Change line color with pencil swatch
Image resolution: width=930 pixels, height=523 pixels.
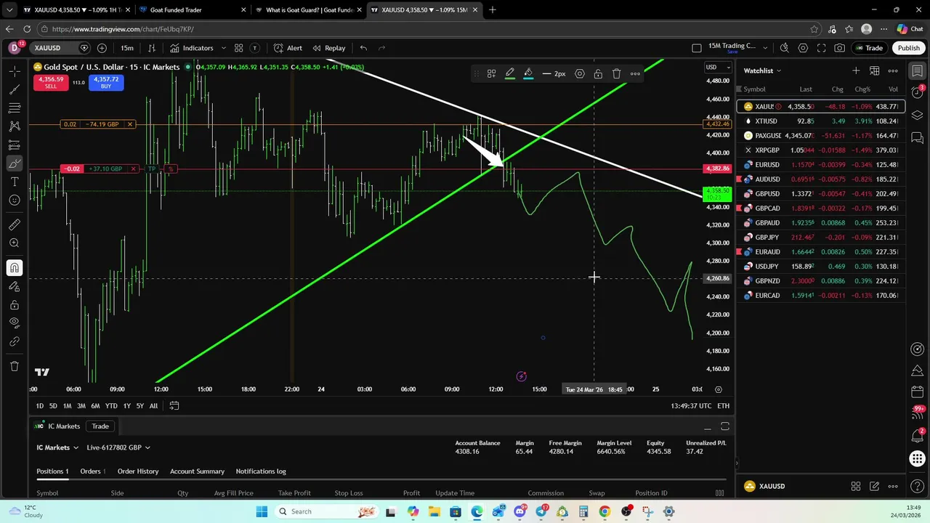510,73
